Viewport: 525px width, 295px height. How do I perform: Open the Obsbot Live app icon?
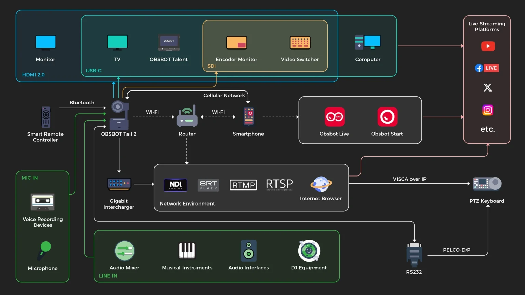pyautogui.click(x=334, y=117)
